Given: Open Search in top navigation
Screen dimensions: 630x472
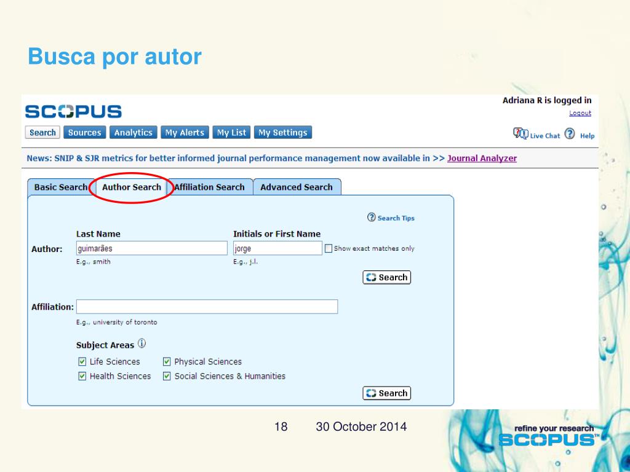Looking at the screenshot, I should [42, 133].
